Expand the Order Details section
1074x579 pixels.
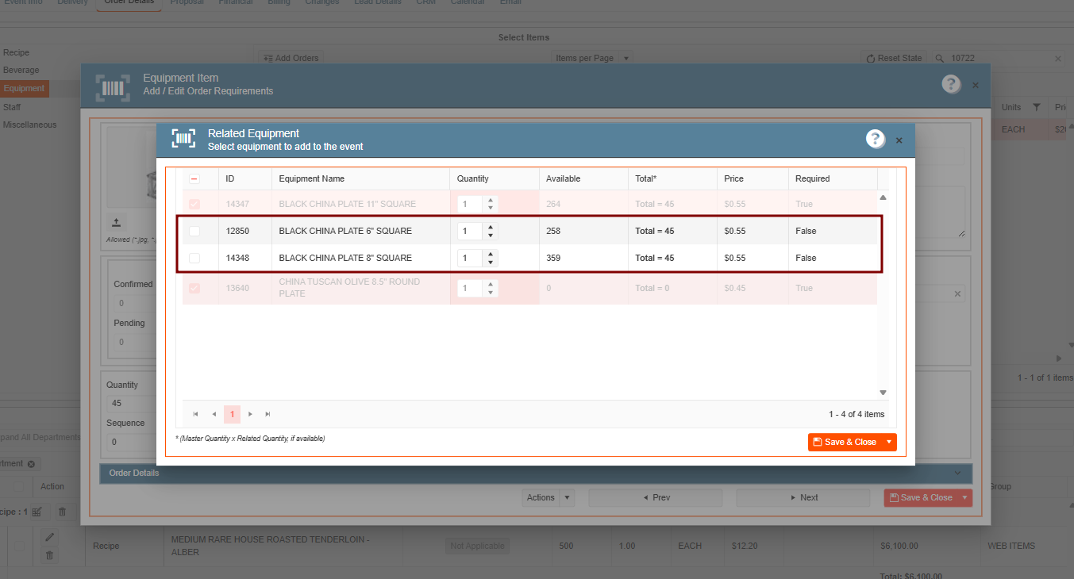point(535,473)
